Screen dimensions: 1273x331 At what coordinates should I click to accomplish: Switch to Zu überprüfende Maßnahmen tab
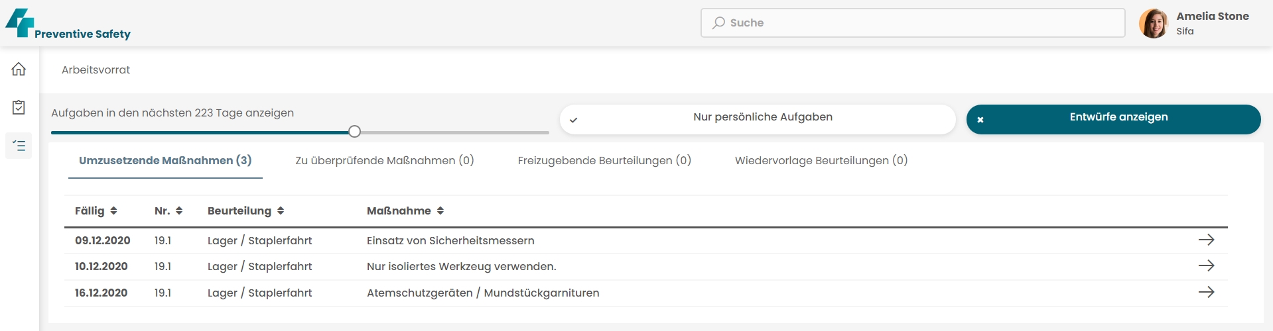pos(385,160)
